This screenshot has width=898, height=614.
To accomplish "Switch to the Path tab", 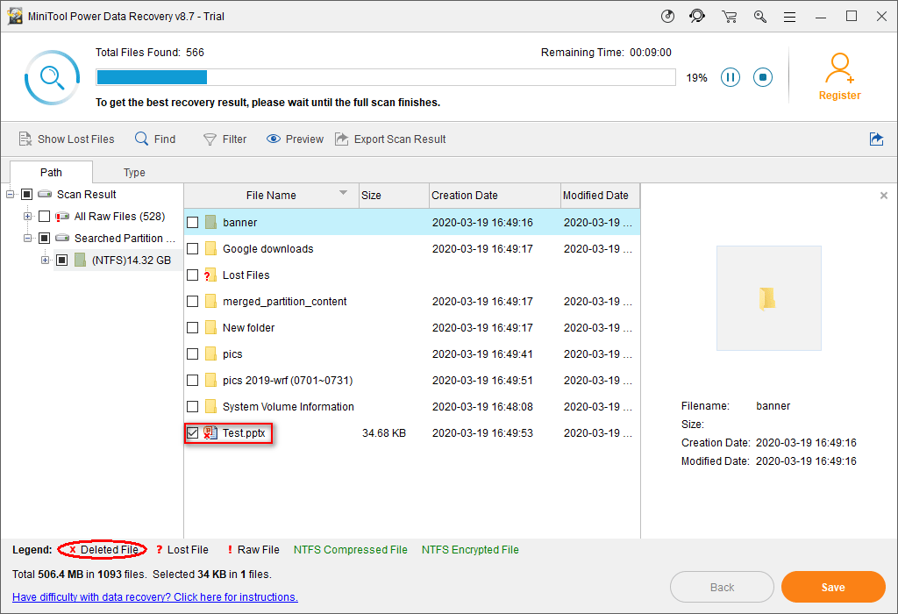I will pyautogui.click(x=51, y=172).
